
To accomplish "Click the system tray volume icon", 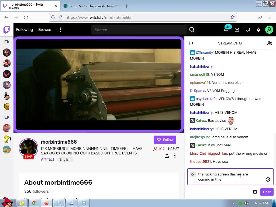I will click(x=246, y=203).
